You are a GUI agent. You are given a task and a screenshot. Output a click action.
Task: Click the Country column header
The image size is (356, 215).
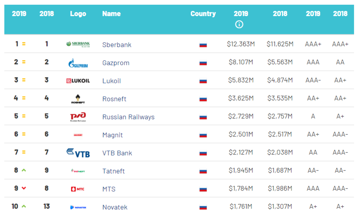point(203,14)
